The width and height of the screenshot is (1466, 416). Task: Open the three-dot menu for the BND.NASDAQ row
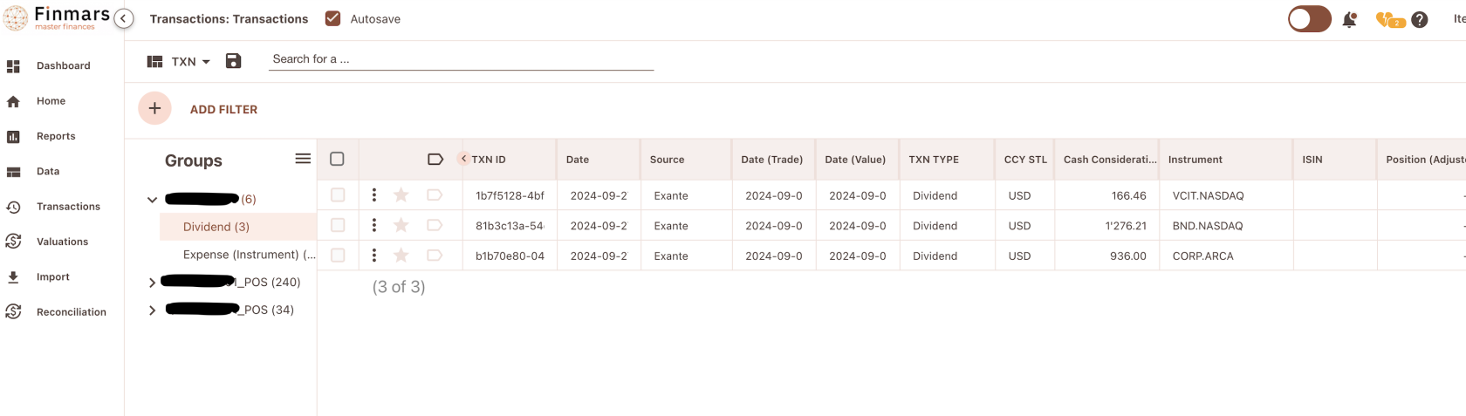374,225
